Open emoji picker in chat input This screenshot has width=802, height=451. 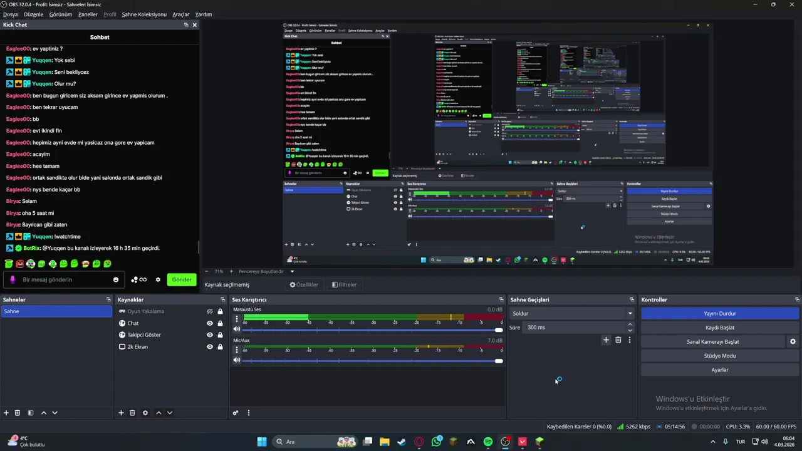point(116,280)
